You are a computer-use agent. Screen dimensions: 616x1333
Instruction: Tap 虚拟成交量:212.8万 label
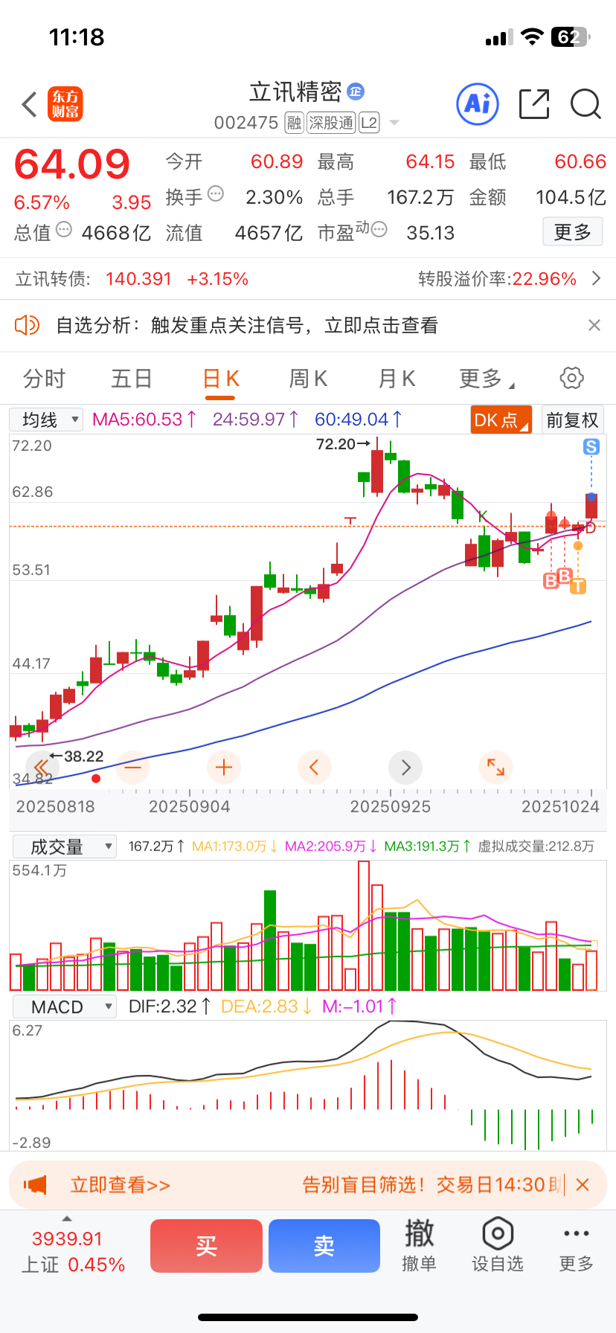[x=536, y=847]
